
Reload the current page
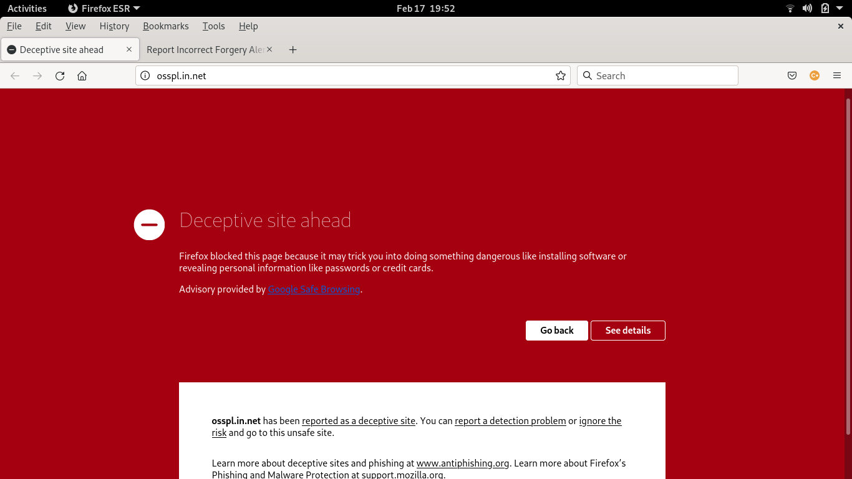click(60, 75)
